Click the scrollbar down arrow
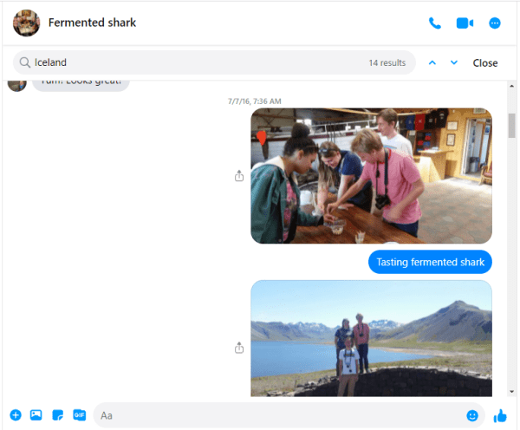 click(x=511, y=392)
